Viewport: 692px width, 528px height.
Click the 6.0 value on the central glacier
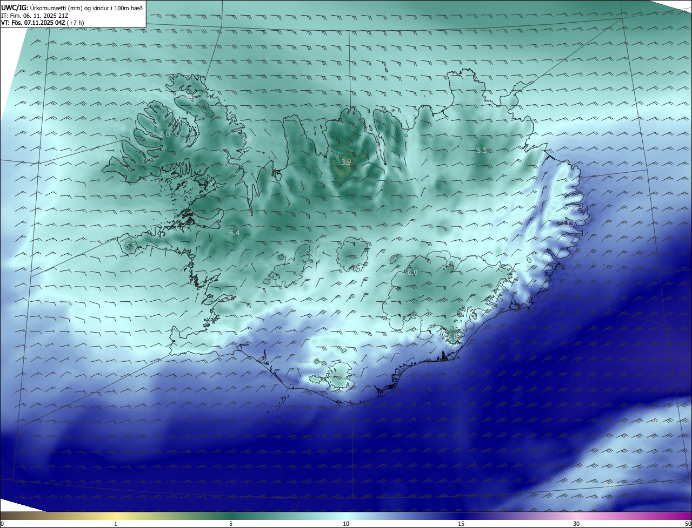pyautogui.click(x=412, y=273)
